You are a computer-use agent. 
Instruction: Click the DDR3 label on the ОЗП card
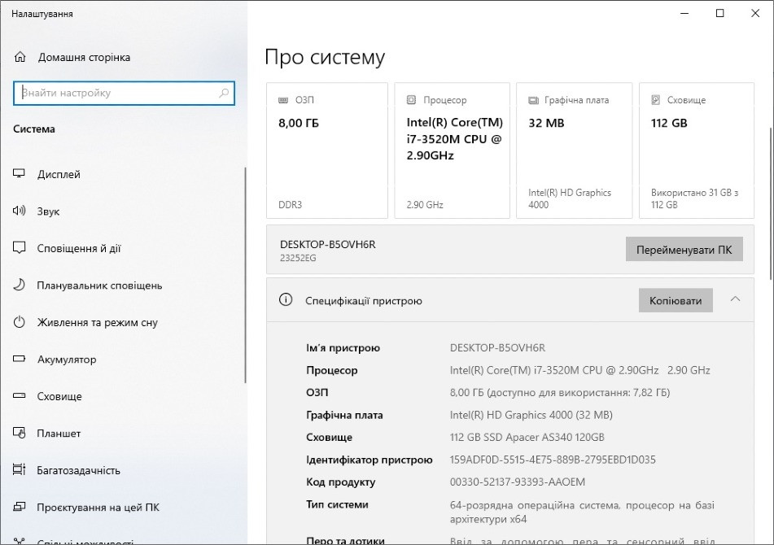290,205
